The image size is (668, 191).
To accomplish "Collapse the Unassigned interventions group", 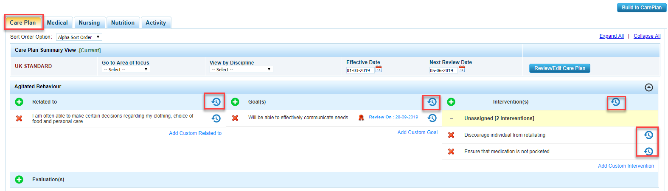I will click(452, 118).
